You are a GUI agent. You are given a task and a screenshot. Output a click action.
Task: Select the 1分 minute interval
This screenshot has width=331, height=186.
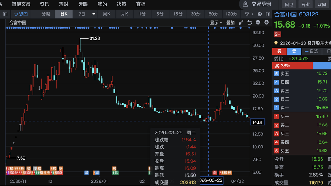point(142,14)
